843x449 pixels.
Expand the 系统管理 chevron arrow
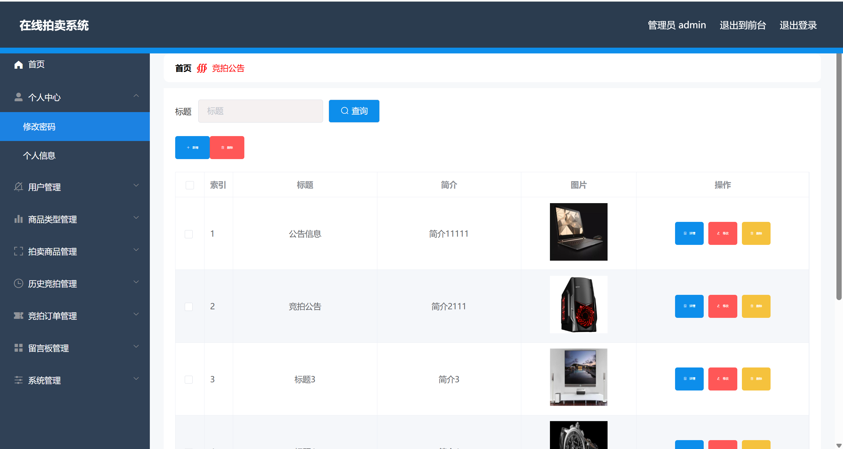[x=136, y=379]
